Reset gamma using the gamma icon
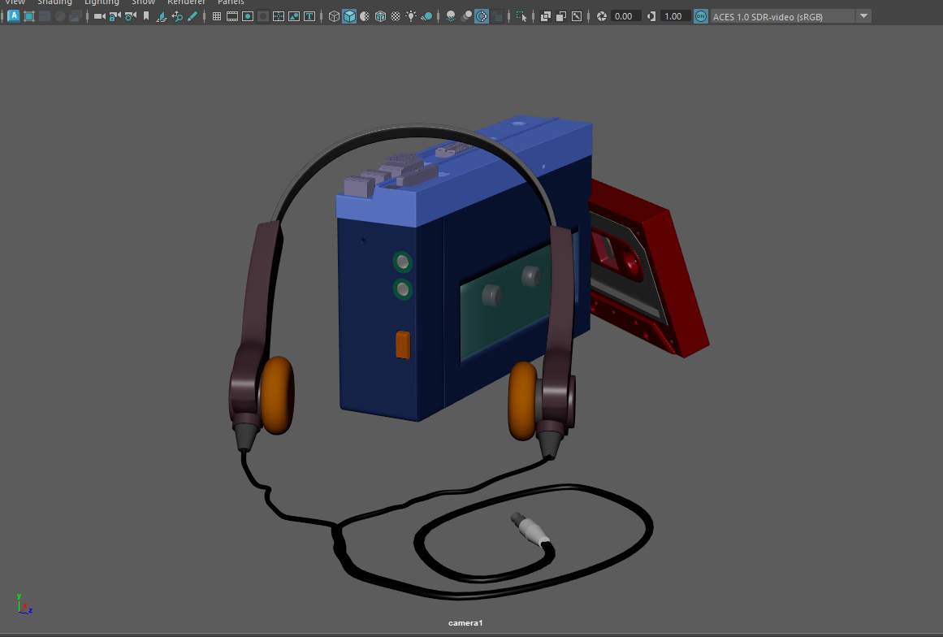Viewport: 943px width, 637px height. pyautogui.click(x=651, y=16)
